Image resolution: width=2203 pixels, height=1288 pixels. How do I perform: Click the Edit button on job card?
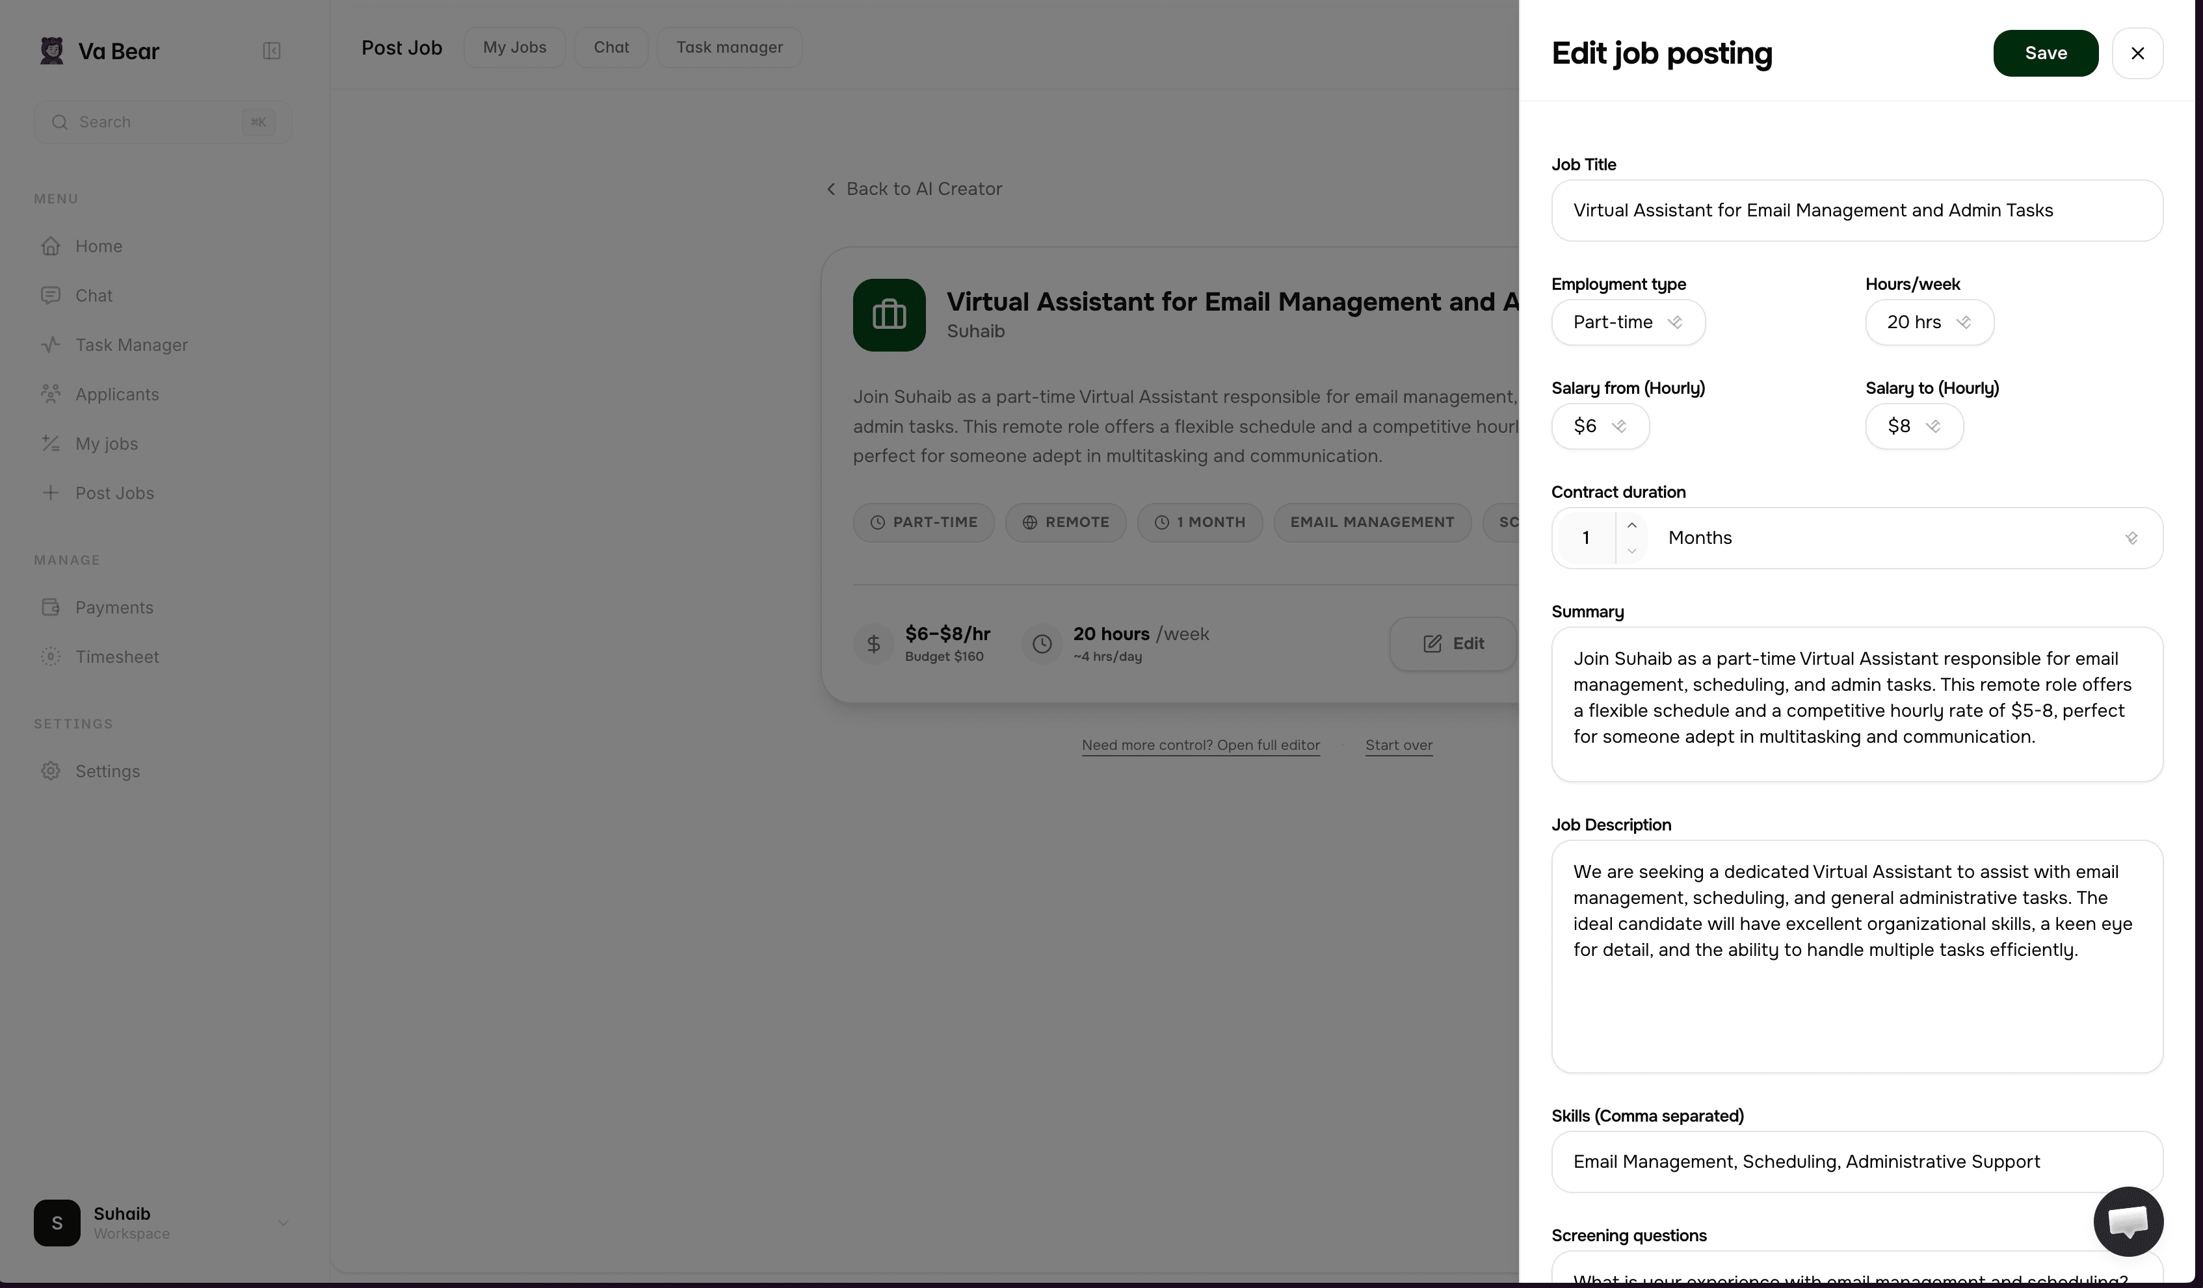tap(1453, 644)
